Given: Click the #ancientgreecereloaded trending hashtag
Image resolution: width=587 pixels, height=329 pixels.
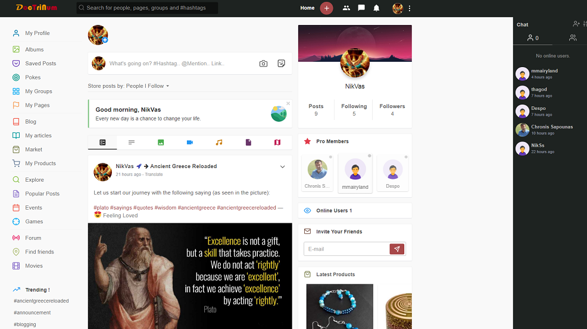Looking at the screenshot, I should (41, 301).
